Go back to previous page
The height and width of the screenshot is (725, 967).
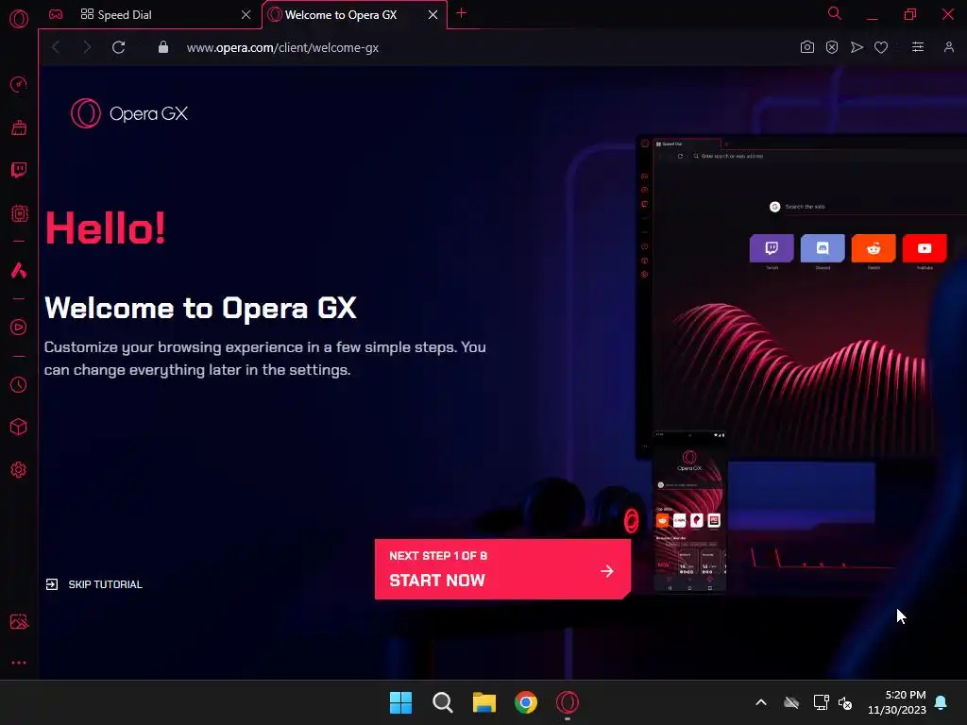pyautogui.click(x=56, y=47)
